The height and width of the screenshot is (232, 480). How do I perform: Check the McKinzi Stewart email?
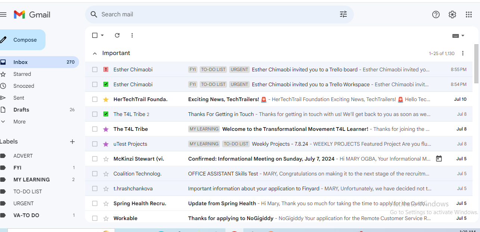click(x=95, y=159)
